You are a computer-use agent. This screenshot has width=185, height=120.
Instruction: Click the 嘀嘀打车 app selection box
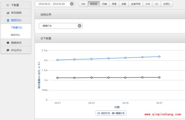(61, 26)
